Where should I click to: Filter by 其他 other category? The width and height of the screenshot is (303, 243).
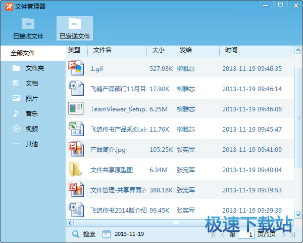tap(33, 144)
